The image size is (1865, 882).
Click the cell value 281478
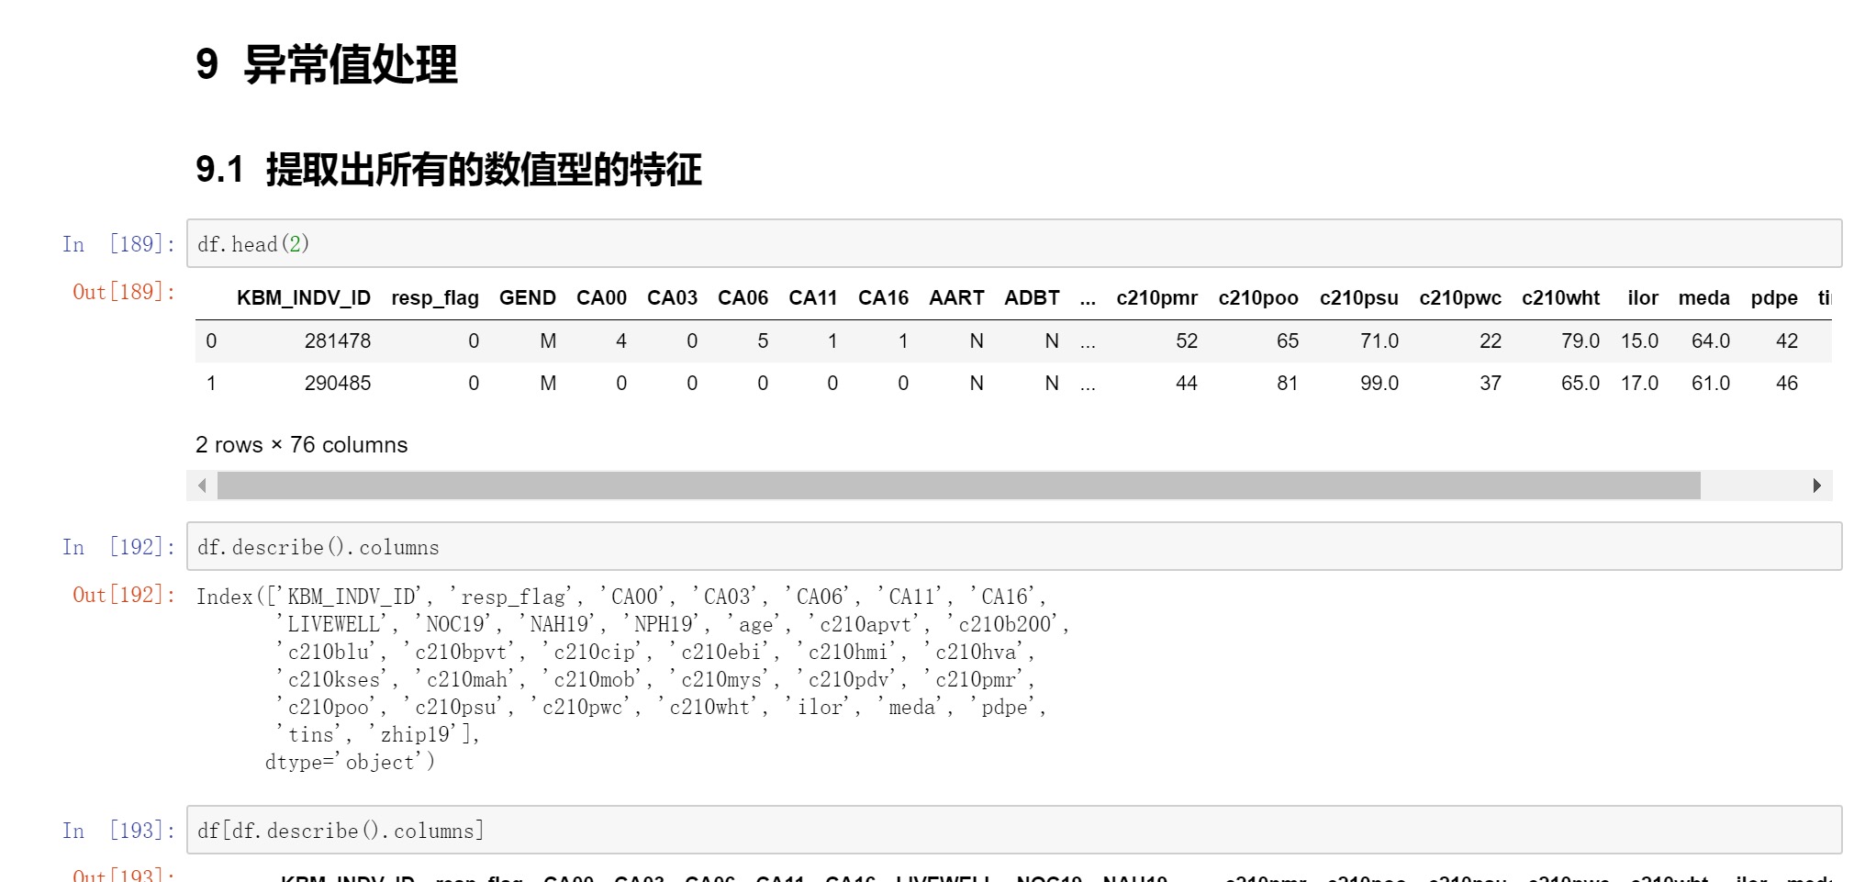(338, 341)
